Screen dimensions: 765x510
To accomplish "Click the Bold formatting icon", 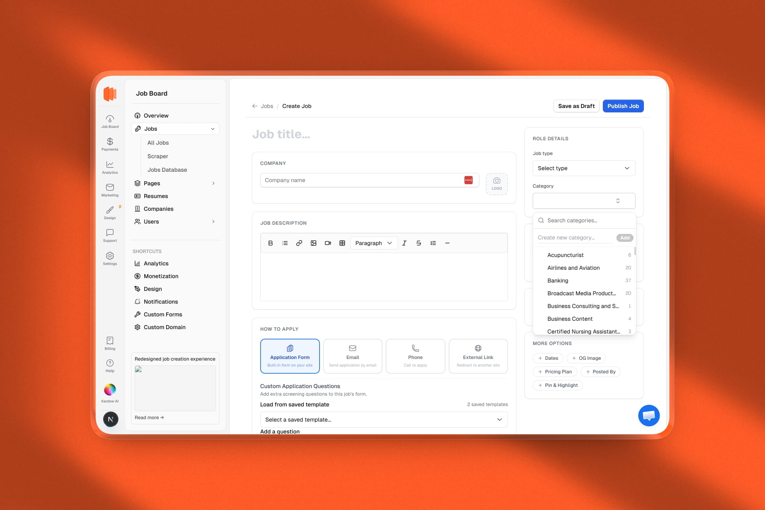I will click(271, 243).
